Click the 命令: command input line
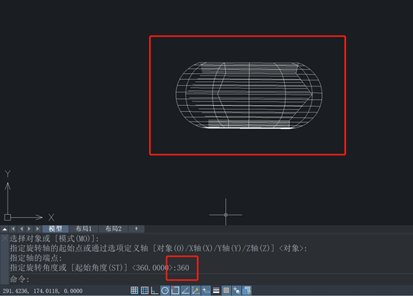 click(211, 279)
